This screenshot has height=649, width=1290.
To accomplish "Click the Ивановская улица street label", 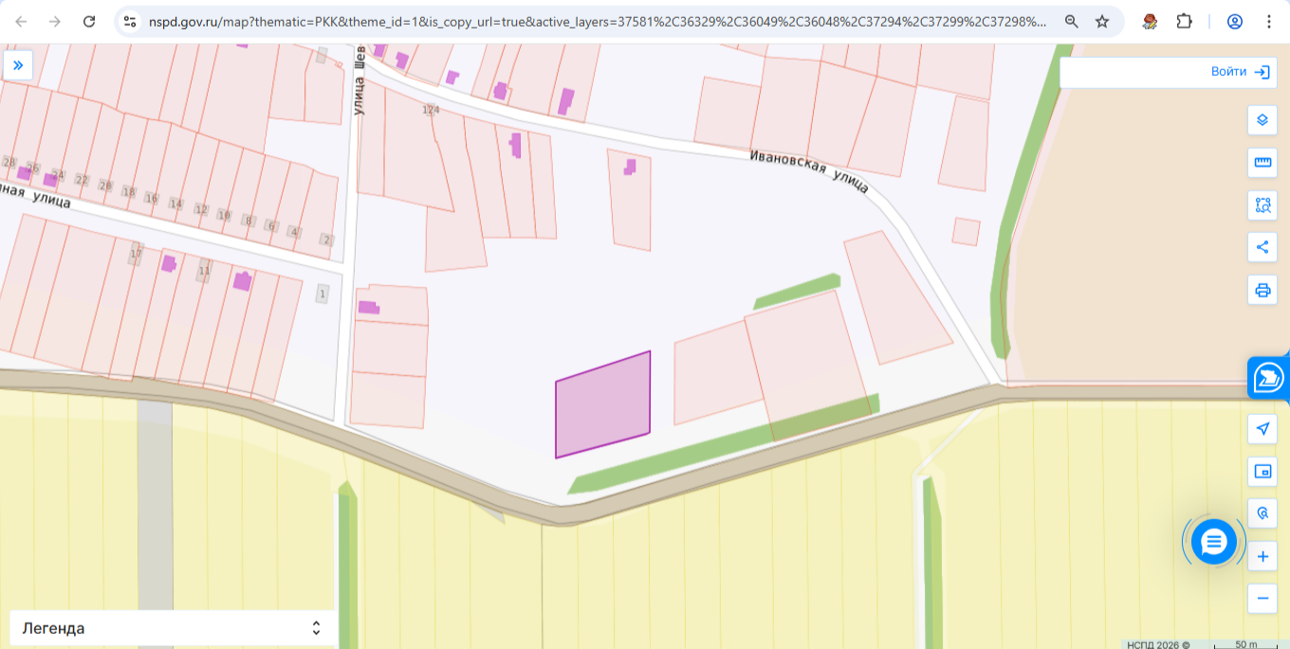I will point(809,171).
